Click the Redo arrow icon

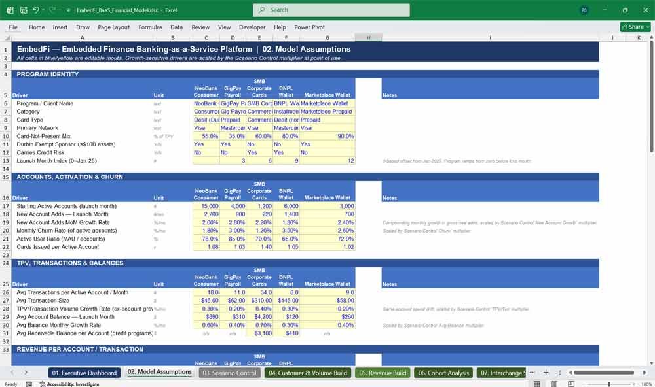pyautogui.click(x=52, y=10)
